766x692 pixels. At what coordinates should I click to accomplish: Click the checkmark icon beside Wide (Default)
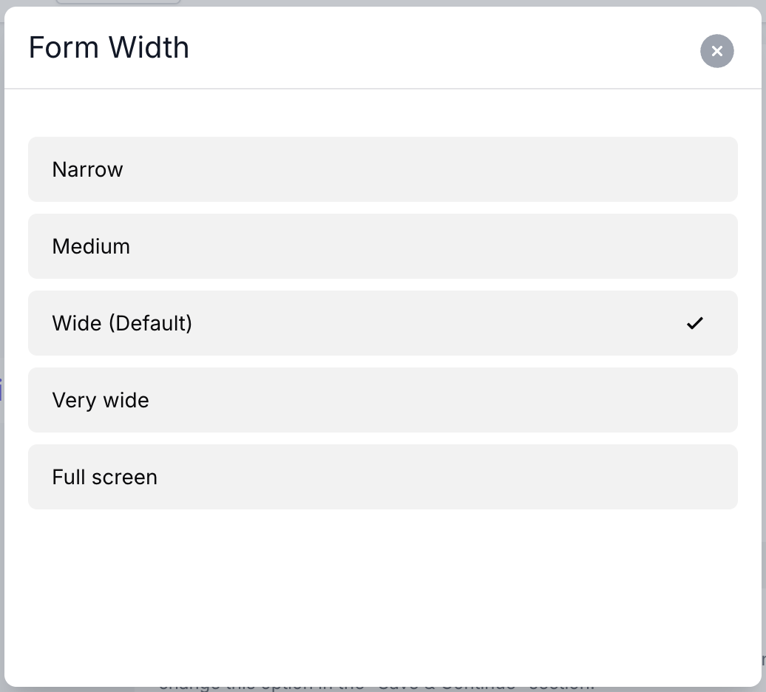(694, 323)
